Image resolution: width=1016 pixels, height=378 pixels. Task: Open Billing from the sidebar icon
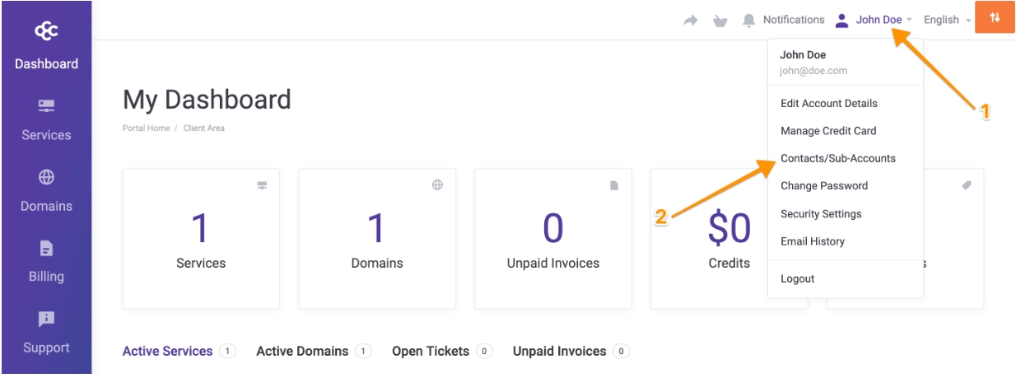(x=45, y=248)
